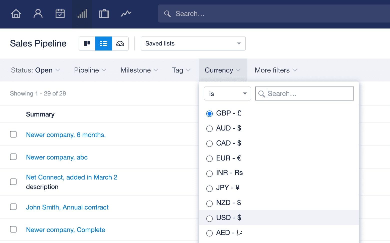This screenshot has height=243, width=390.
Task: Open the Newer company, 6 months. opportunity
Action: [66, 135]
